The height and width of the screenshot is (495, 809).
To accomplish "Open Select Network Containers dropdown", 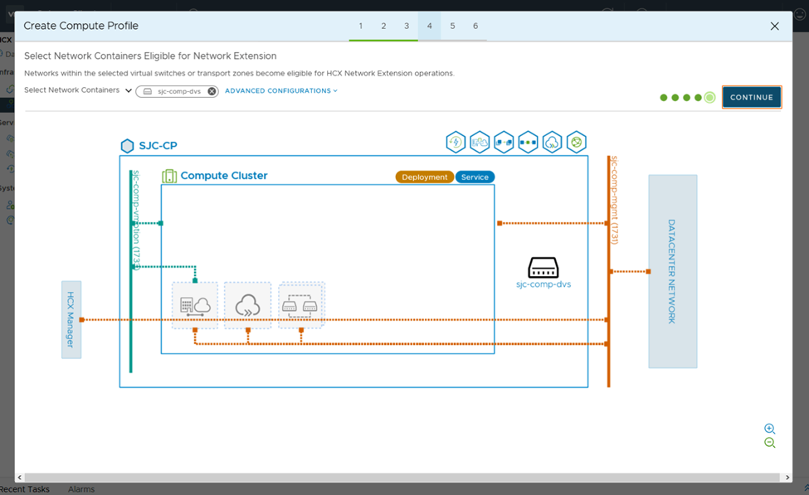I will coord(129,90).
